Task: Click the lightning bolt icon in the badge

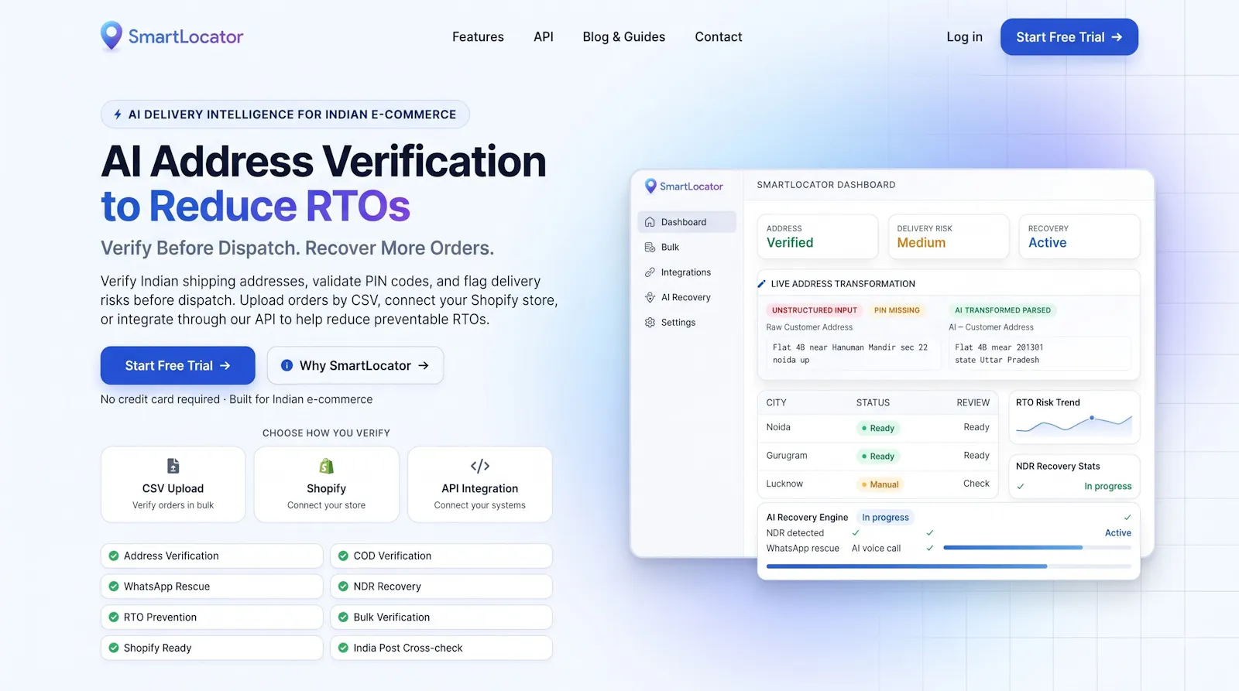Action: [x=118, y=115]
